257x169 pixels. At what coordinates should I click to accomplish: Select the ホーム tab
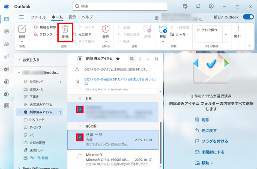coord(57,17)
